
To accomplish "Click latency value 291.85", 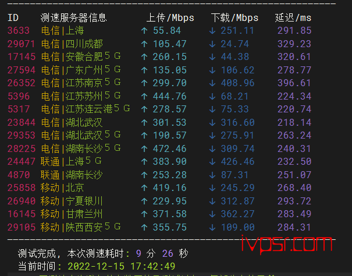I will (294, 30).
